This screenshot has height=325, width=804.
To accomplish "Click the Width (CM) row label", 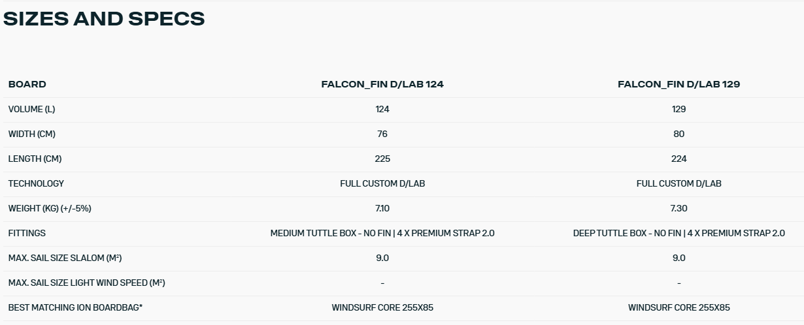I will click(x=32, y=134).
